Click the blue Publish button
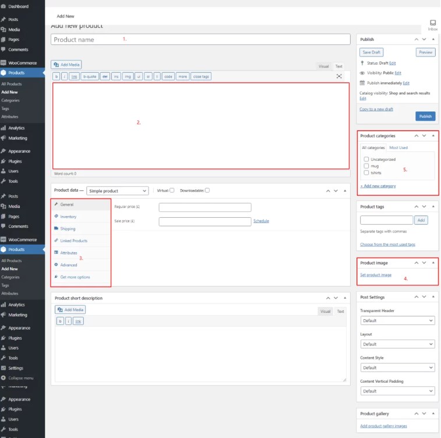This screenshot has width=441, height=438. click(x=425, y=116)
